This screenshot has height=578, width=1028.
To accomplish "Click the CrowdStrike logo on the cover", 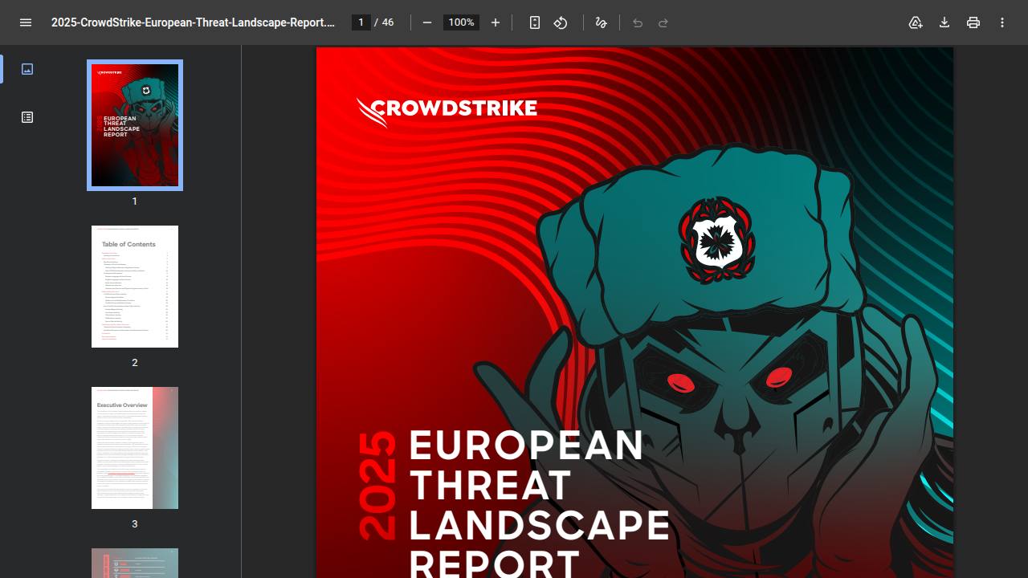I will 447,112.
